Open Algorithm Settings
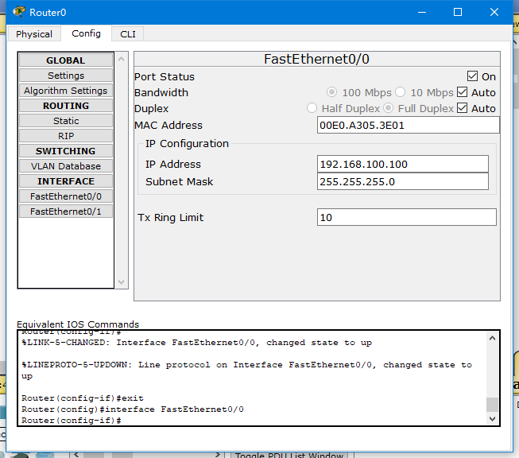519x458 pixels. click(x=66, y=91)
